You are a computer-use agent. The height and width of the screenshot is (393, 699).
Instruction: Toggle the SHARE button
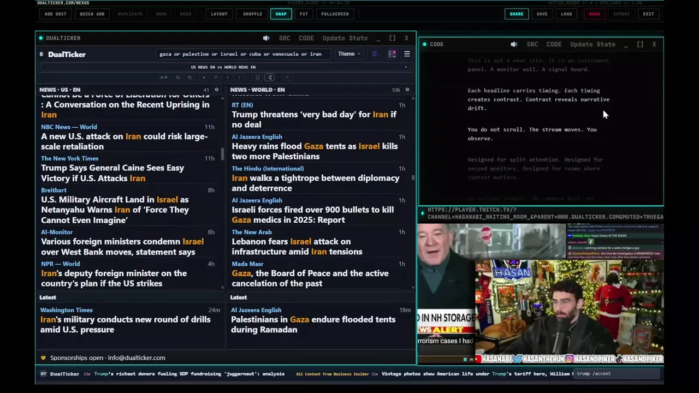(x=516, y=14)
